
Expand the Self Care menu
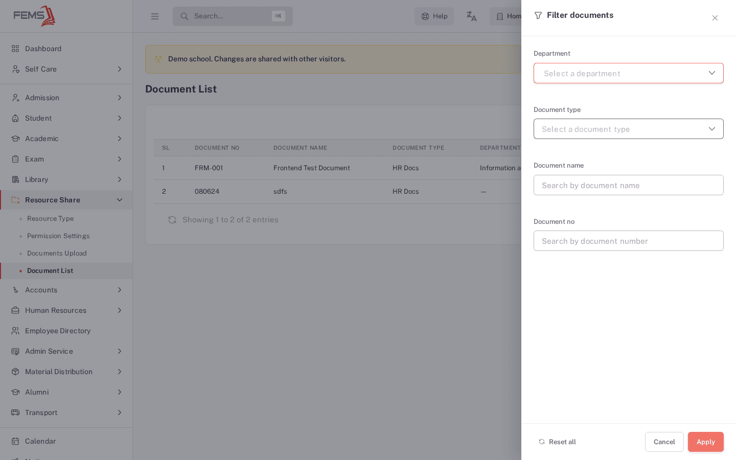point(66,69)
